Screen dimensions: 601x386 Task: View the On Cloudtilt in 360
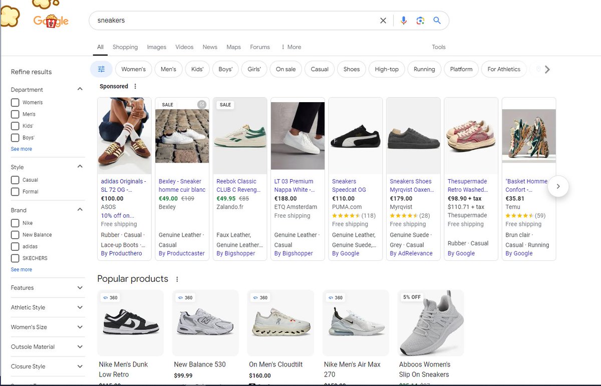(x=260, y=298)
